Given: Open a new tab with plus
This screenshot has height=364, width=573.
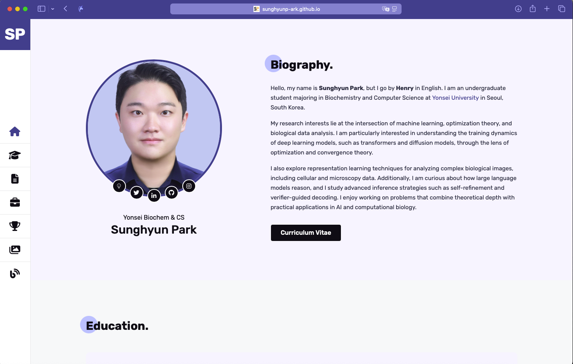Looking at the screenshot, I should tap(547, 9).
